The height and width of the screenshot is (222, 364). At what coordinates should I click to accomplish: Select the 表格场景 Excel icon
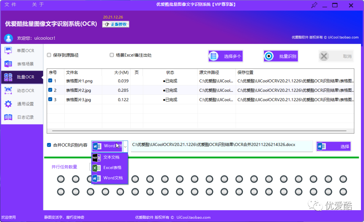pos(8,64)
